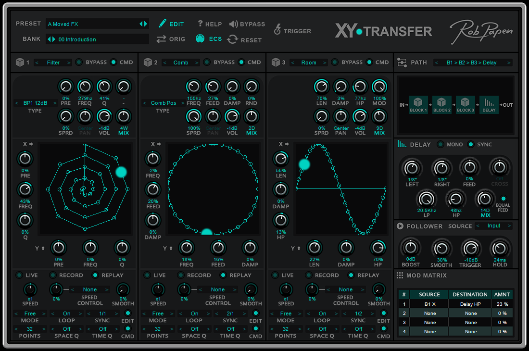Enable LIVE mode for block 1
The height and width of the screenshot is (351, 529).
tap(19, 275)
